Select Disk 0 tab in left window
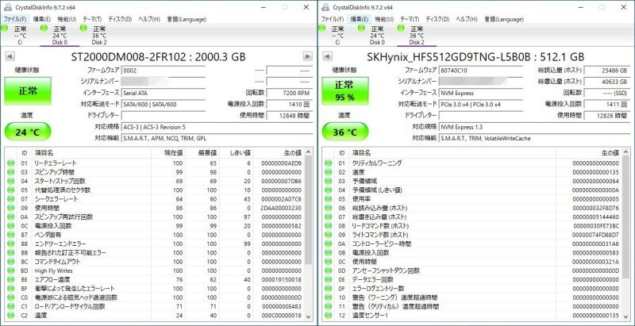635x326 pixels. tap(60, 35)
